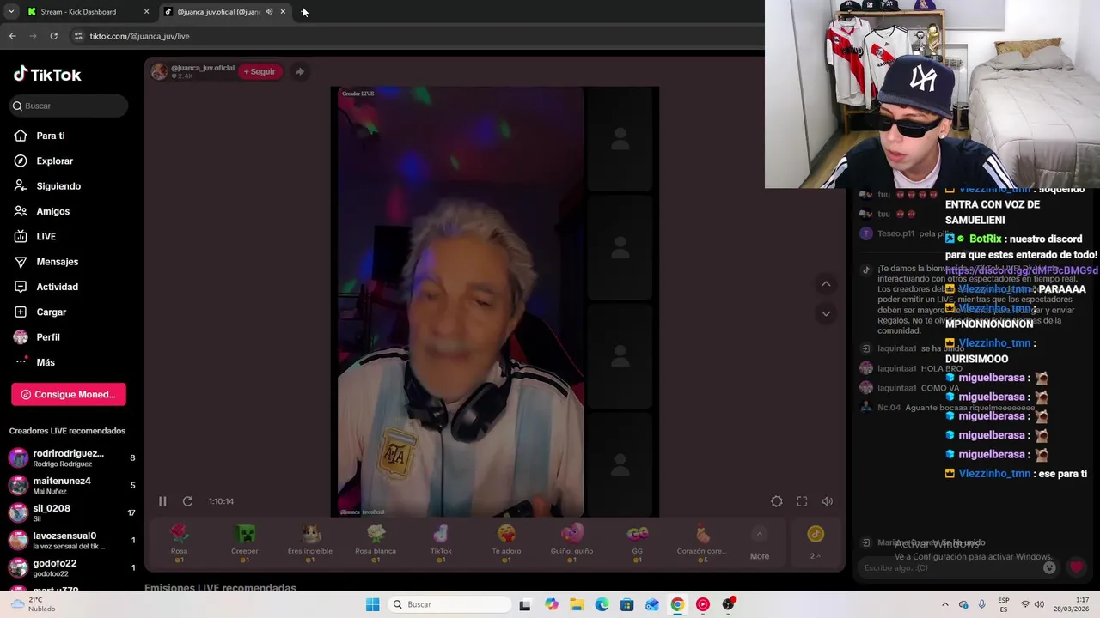Viewport: 1100px width, 618px height.
Task: Open live player settings gear
Action: (x=777, y=501)
